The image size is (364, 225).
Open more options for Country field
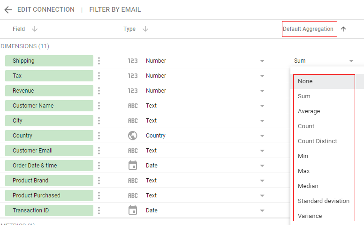pyautogui.click(x=99, y=136)
